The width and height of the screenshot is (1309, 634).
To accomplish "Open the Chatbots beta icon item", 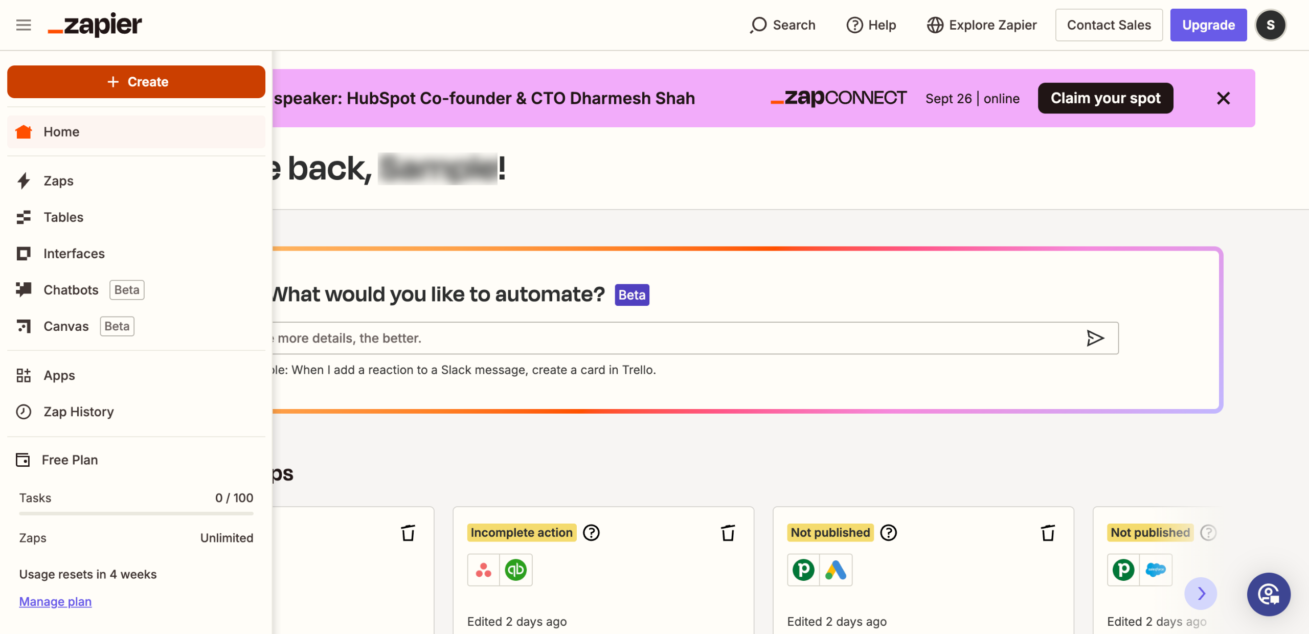I will 24,289.
